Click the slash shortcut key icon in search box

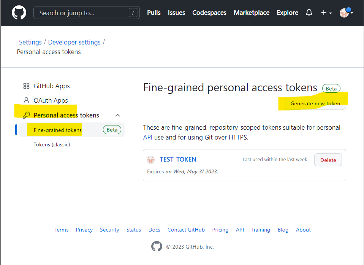(133, 13)
